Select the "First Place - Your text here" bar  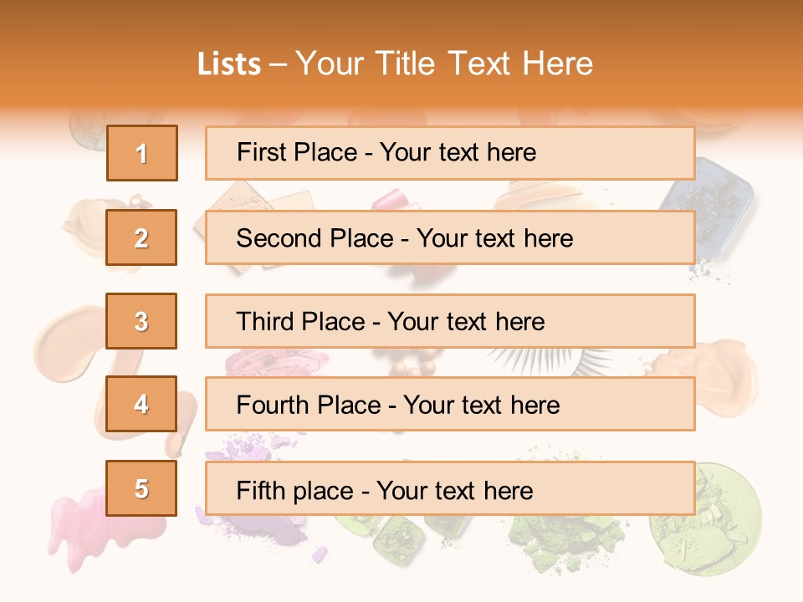click(x=450, y=153)
